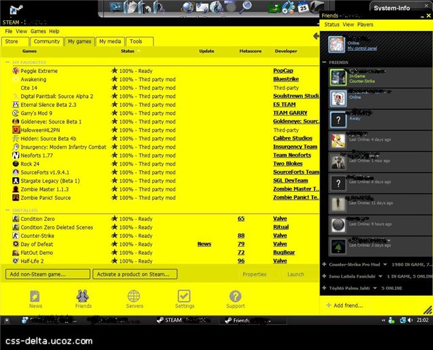This screenshot has height=350, width=433.
Task: Open the File menu
Action: point(9,31)
